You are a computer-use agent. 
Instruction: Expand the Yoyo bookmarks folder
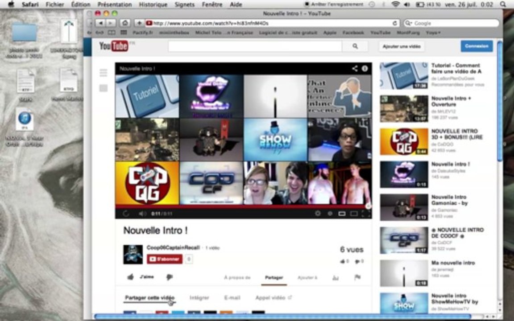(433, 33)
